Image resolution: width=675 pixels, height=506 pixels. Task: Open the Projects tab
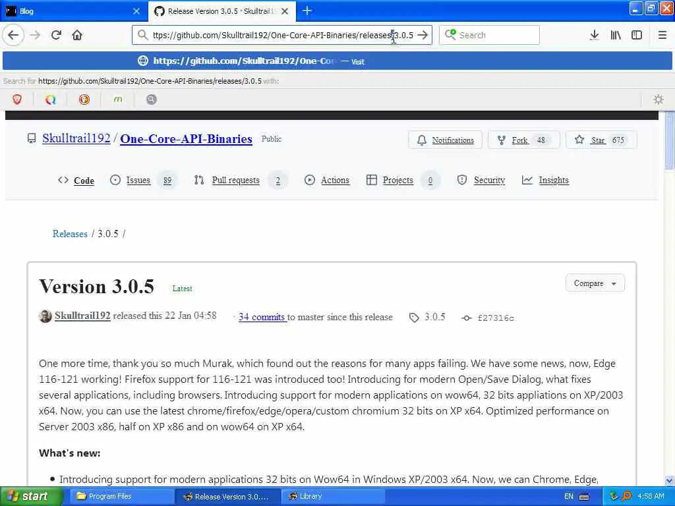coord(403,181)
